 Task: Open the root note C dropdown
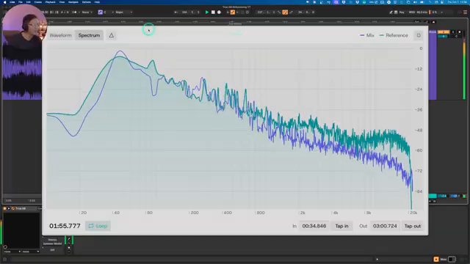tap(109, 12)
